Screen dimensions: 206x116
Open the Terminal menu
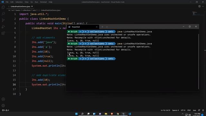pos(43,2)
